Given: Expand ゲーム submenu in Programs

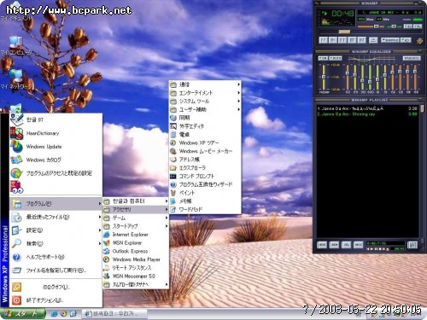Looking at the screenshot, I should pyautogui.click(x=136, y=218).
